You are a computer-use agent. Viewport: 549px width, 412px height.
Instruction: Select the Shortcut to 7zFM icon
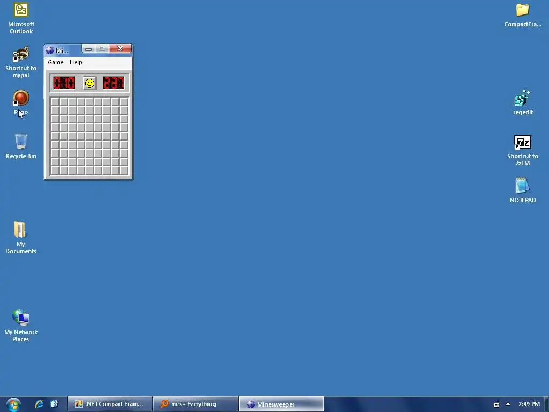coord(523,151)
